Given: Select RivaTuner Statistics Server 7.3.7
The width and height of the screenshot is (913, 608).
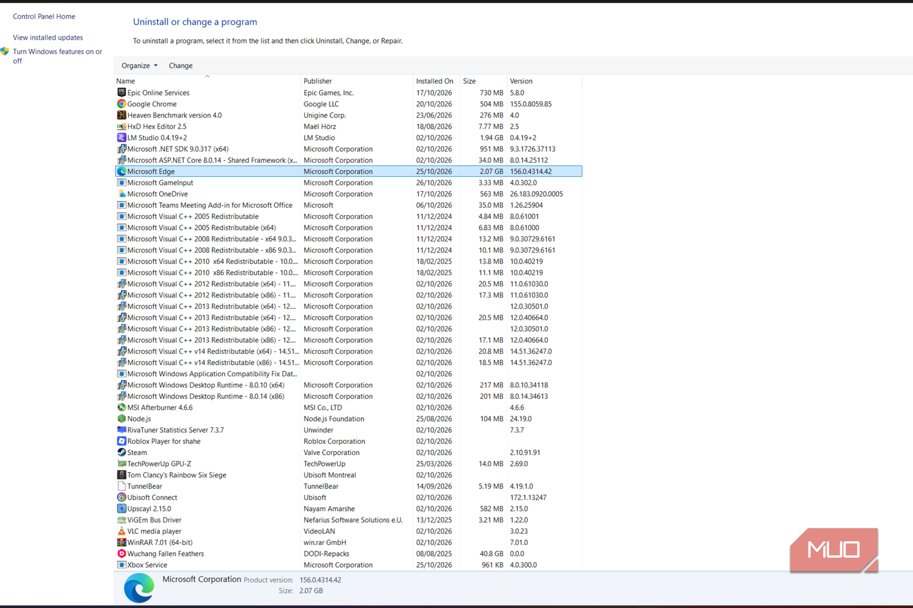Looking at the screenshot, I should coord(349,429).
